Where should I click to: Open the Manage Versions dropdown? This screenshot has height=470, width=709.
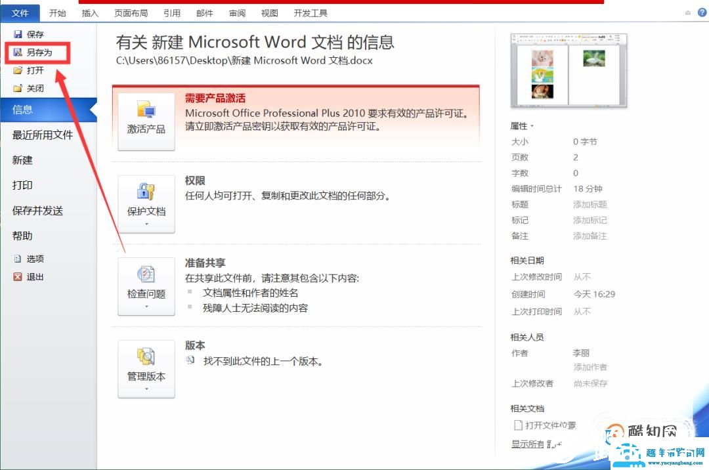(x=146, y=369)
